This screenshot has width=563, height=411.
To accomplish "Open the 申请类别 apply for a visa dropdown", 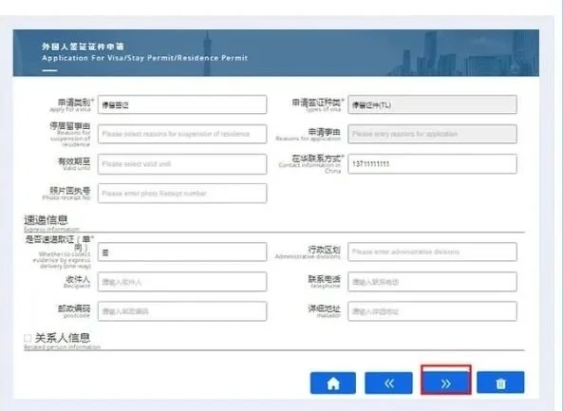I will pyautogui.click(x=182, y=104).
